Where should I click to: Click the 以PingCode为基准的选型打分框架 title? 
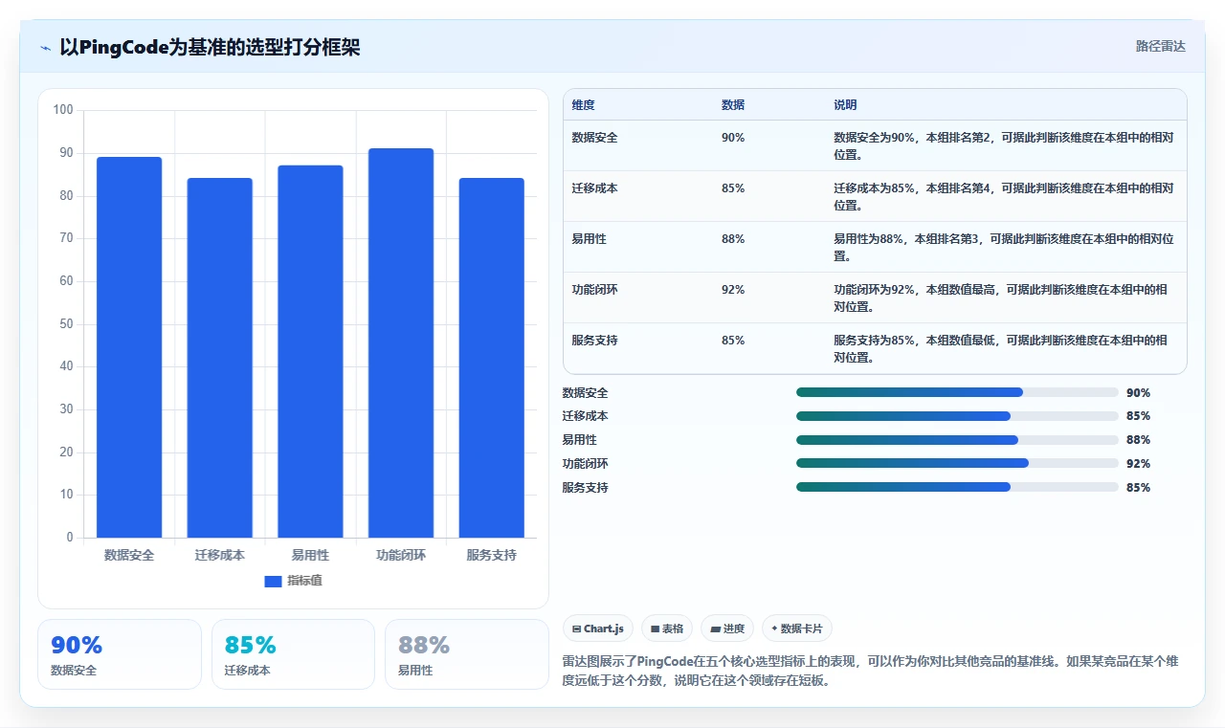(x=210, y=48)
